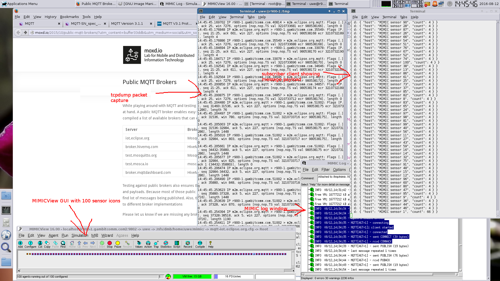
Task: Open the Simulation menu in MIMICView
Action: [x=80, y=235]
